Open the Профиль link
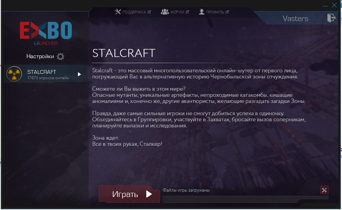This screenshot has width=342, height=210. click(214, 12)
